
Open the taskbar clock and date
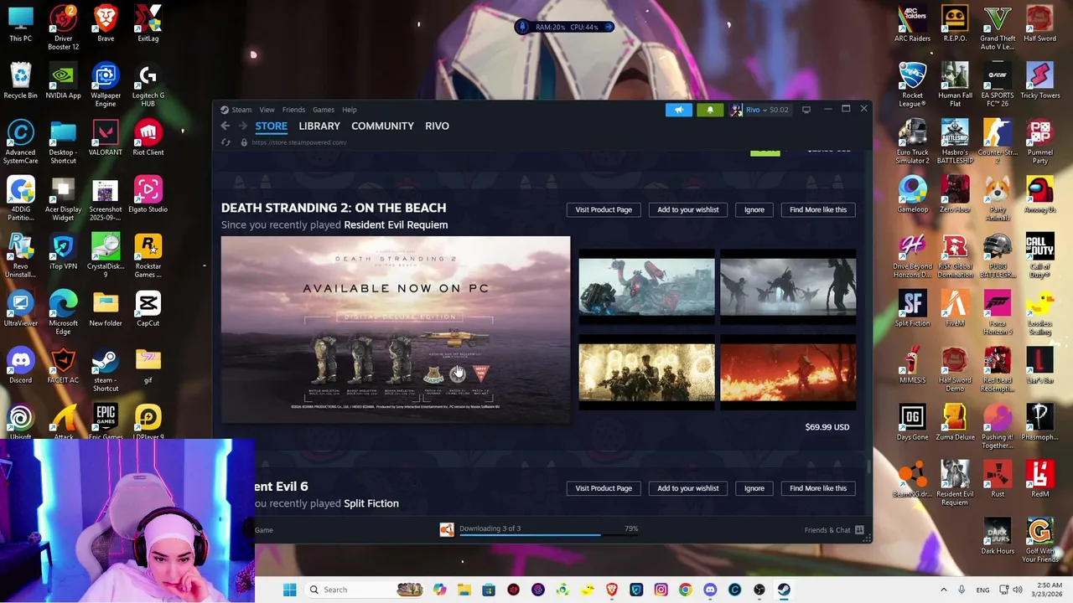1049,590
